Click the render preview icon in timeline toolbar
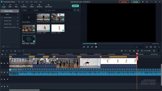This screenshot has width=162, height=91. click(x=122, y=51)
